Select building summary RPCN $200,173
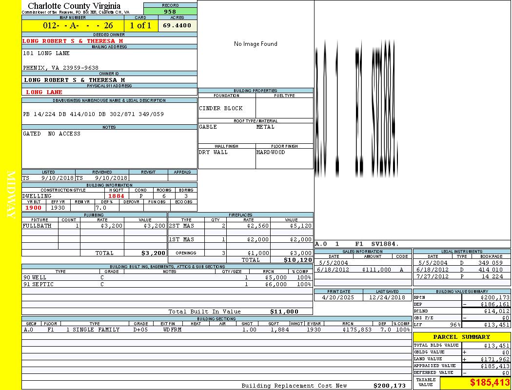512x390 pixels. click(495, 297)
